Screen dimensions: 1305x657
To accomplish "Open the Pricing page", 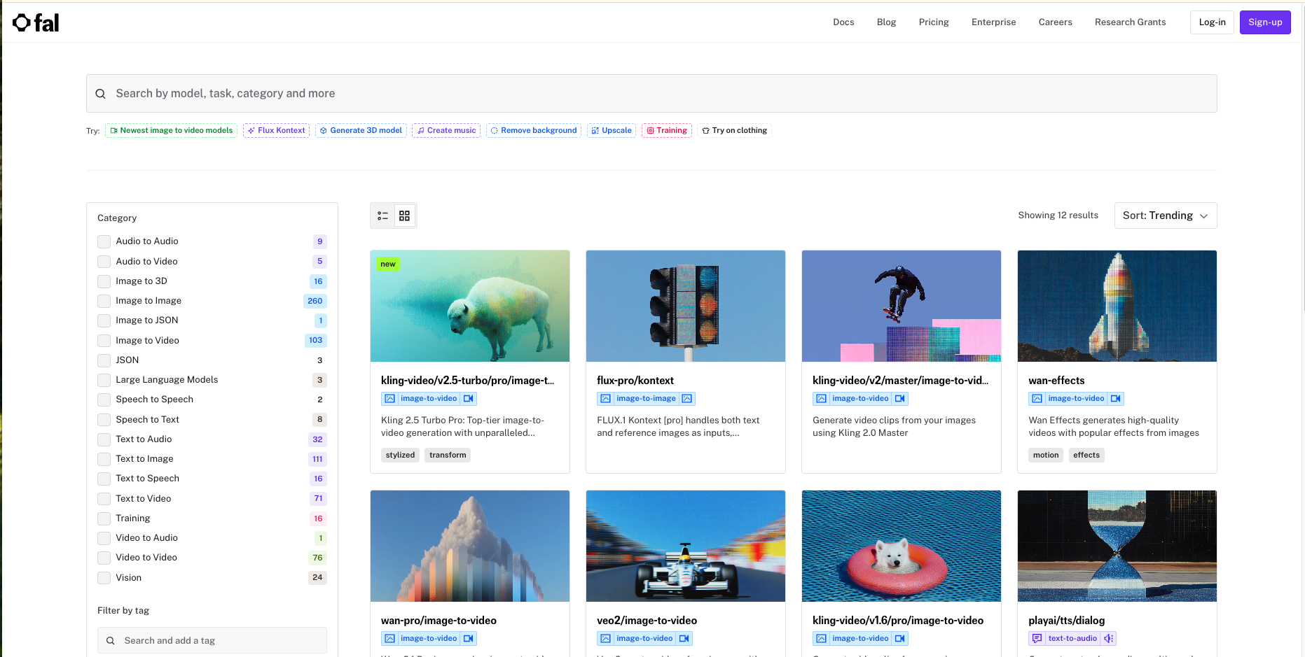I will pos(933,22).
